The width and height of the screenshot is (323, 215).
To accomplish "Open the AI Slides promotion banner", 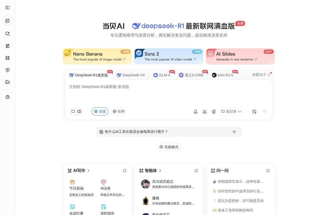I will [x=240, y=56].
